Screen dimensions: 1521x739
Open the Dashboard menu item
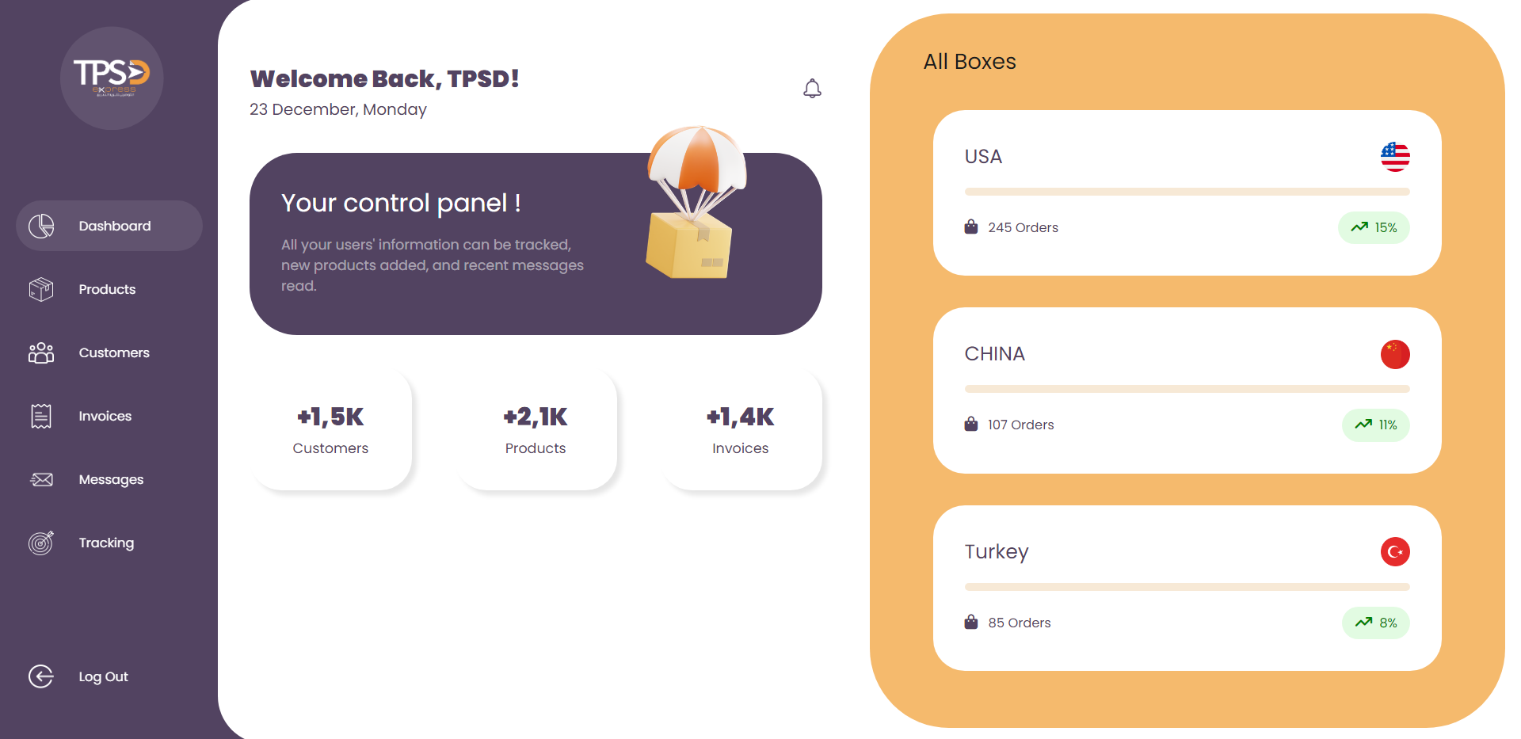(109, 226)
